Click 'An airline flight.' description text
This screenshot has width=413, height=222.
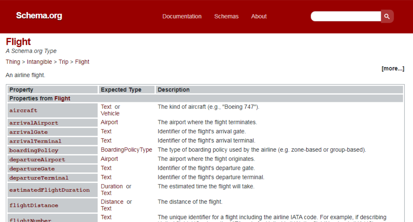click(x=25, y=75)
